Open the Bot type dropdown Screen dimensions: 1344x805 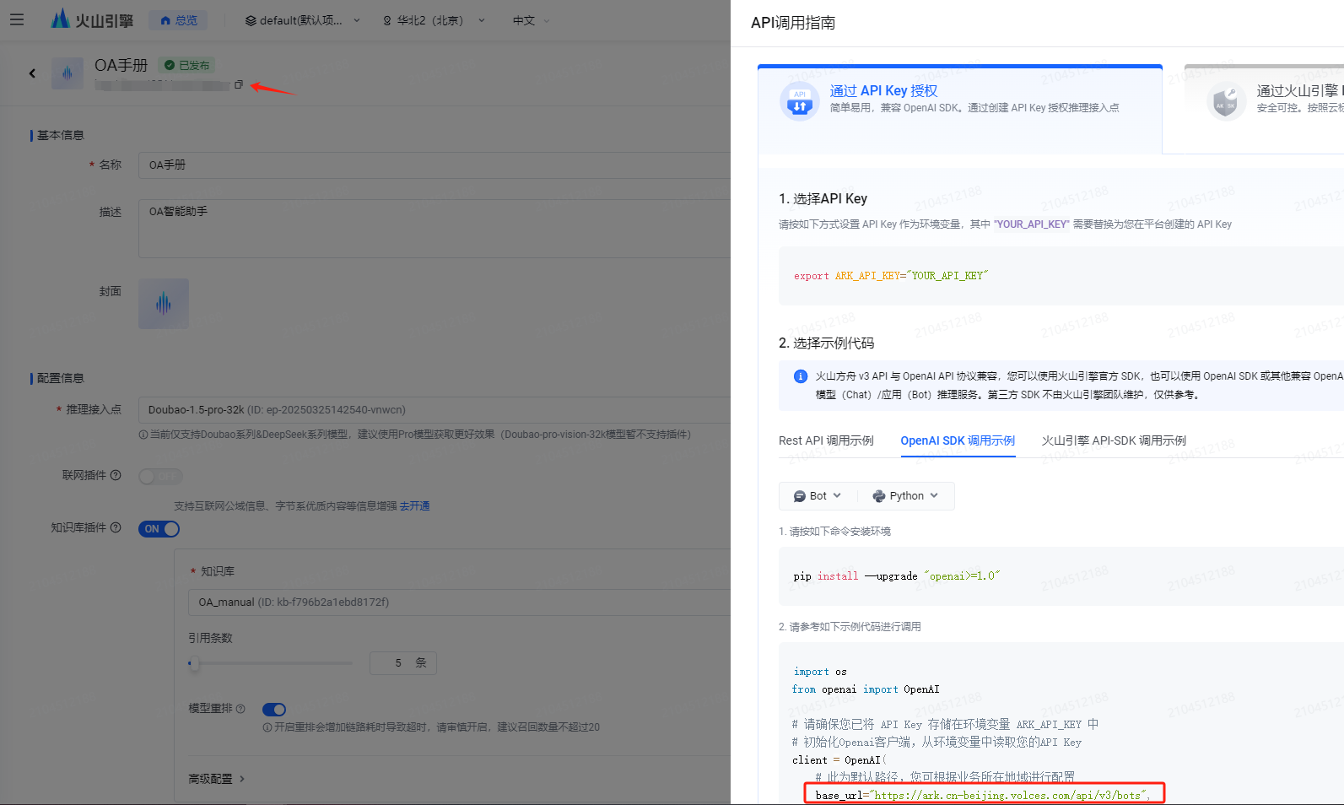(x=818, y=496)
